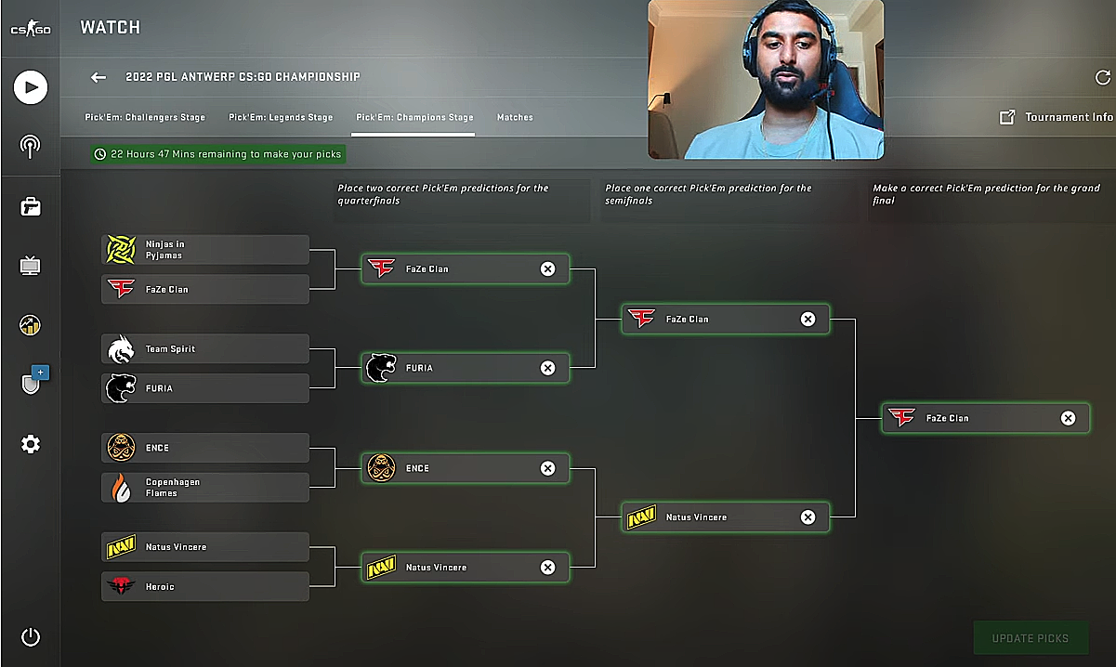
Task: Remove ENCE quarterfinal pick
Action: point(548,468)
